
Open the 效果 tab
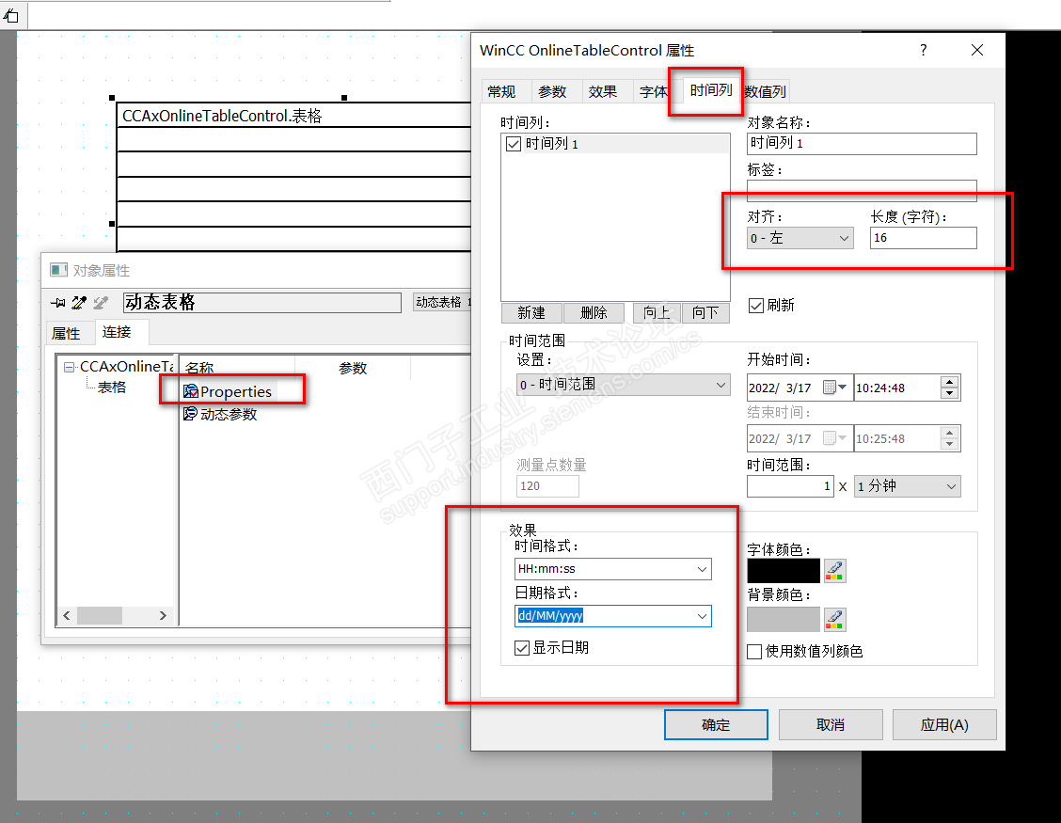(x=602, y=91)
